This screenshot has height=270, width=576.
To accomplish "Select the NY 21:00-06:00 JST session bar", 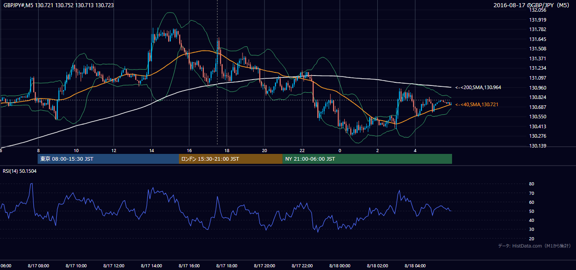I will [367, 159].
